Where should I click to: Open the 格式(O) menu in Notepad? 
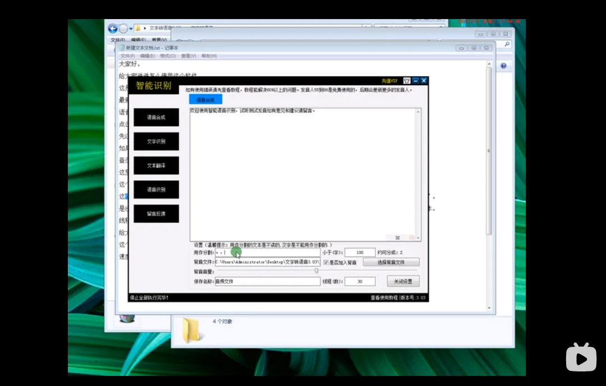click(168, 56)
